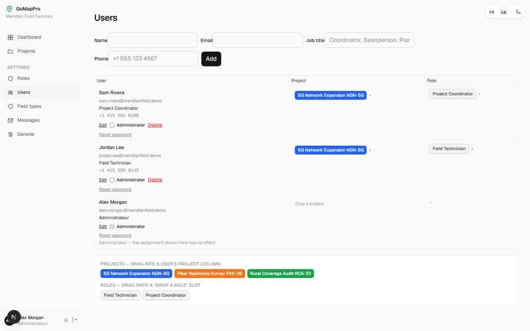Screen dimensions: 530x331
Task: Open the Roles settings page
Action: pos(41,78)
